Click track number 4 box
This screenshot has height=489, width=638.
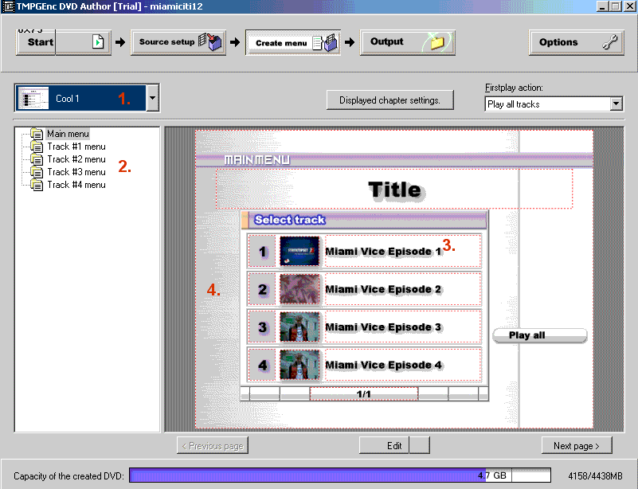tap(262, 365)
